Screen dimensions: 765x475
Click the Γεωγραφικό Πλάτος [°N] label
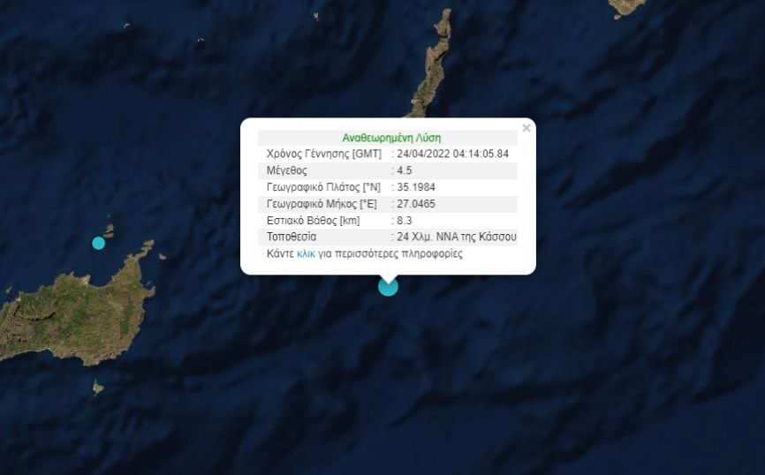(x=323, y=187)
